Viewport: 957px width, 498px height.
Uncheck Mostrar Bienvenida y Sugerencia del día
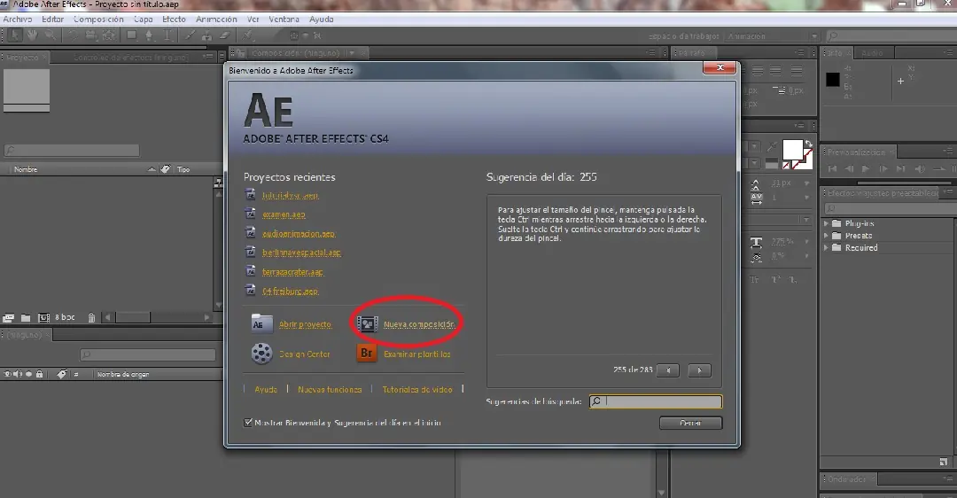tap(248, 423)
